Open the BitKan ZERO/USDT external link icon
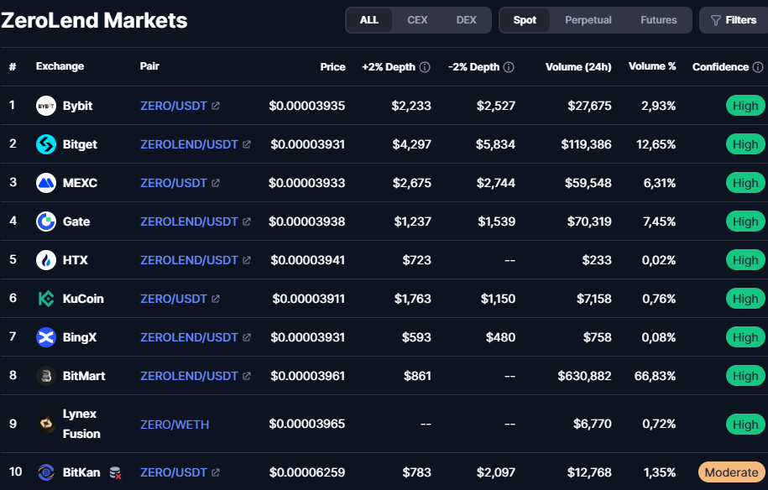768x490 pixels. tap(216, 472)
